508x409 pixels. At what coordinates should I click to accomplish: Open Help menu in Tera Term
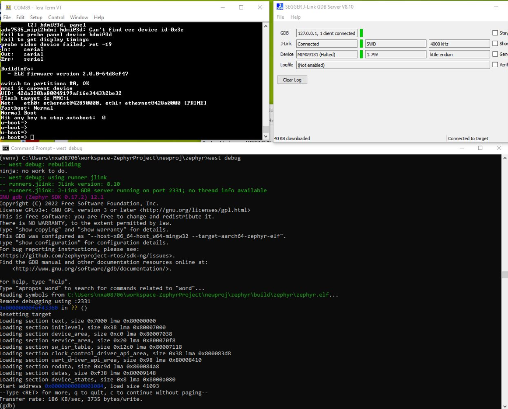[99, 17]
